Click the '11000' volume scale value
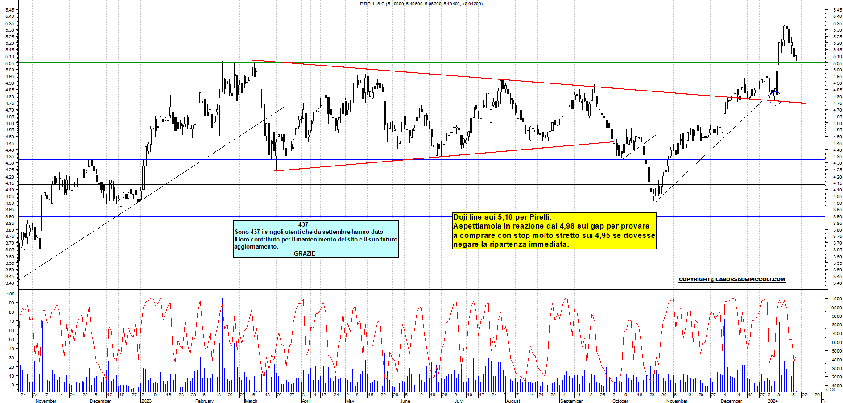Screen dimensions: 843x403 click(x=835, y=299)
